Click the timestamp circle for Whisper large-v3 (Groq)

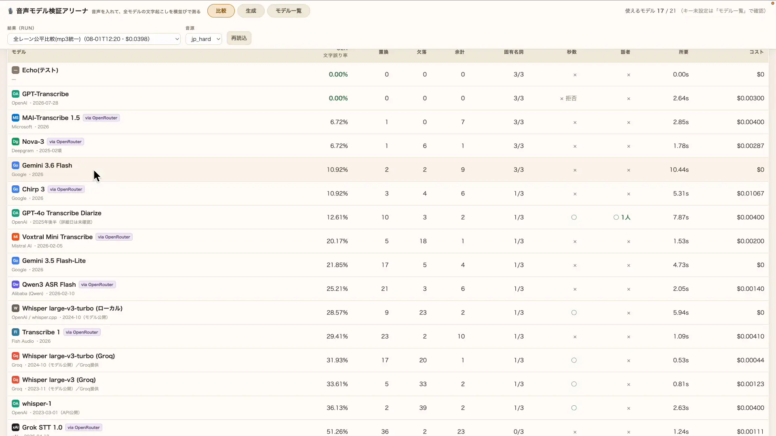coord(574,384)
